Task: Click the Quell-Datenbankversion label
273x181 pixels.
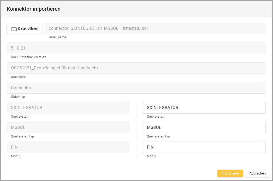Action: [28, 57]
